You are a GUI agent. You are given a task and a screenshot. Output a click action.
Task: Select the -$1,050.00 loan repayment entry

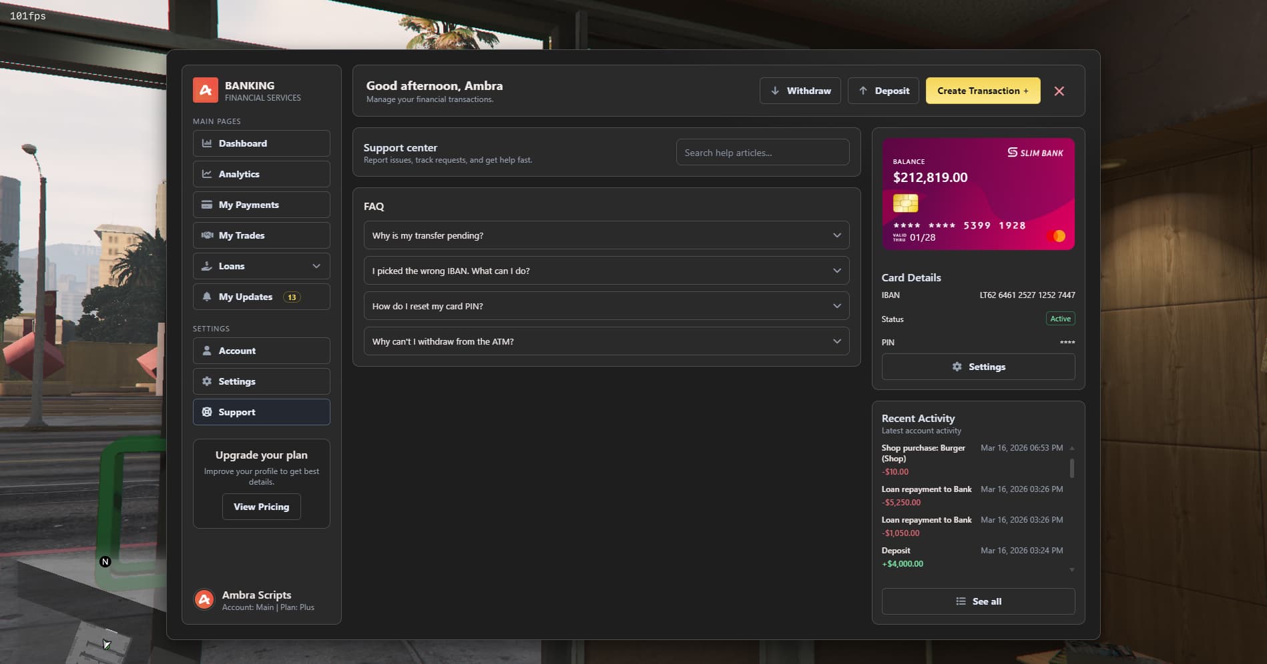point(973,527)
